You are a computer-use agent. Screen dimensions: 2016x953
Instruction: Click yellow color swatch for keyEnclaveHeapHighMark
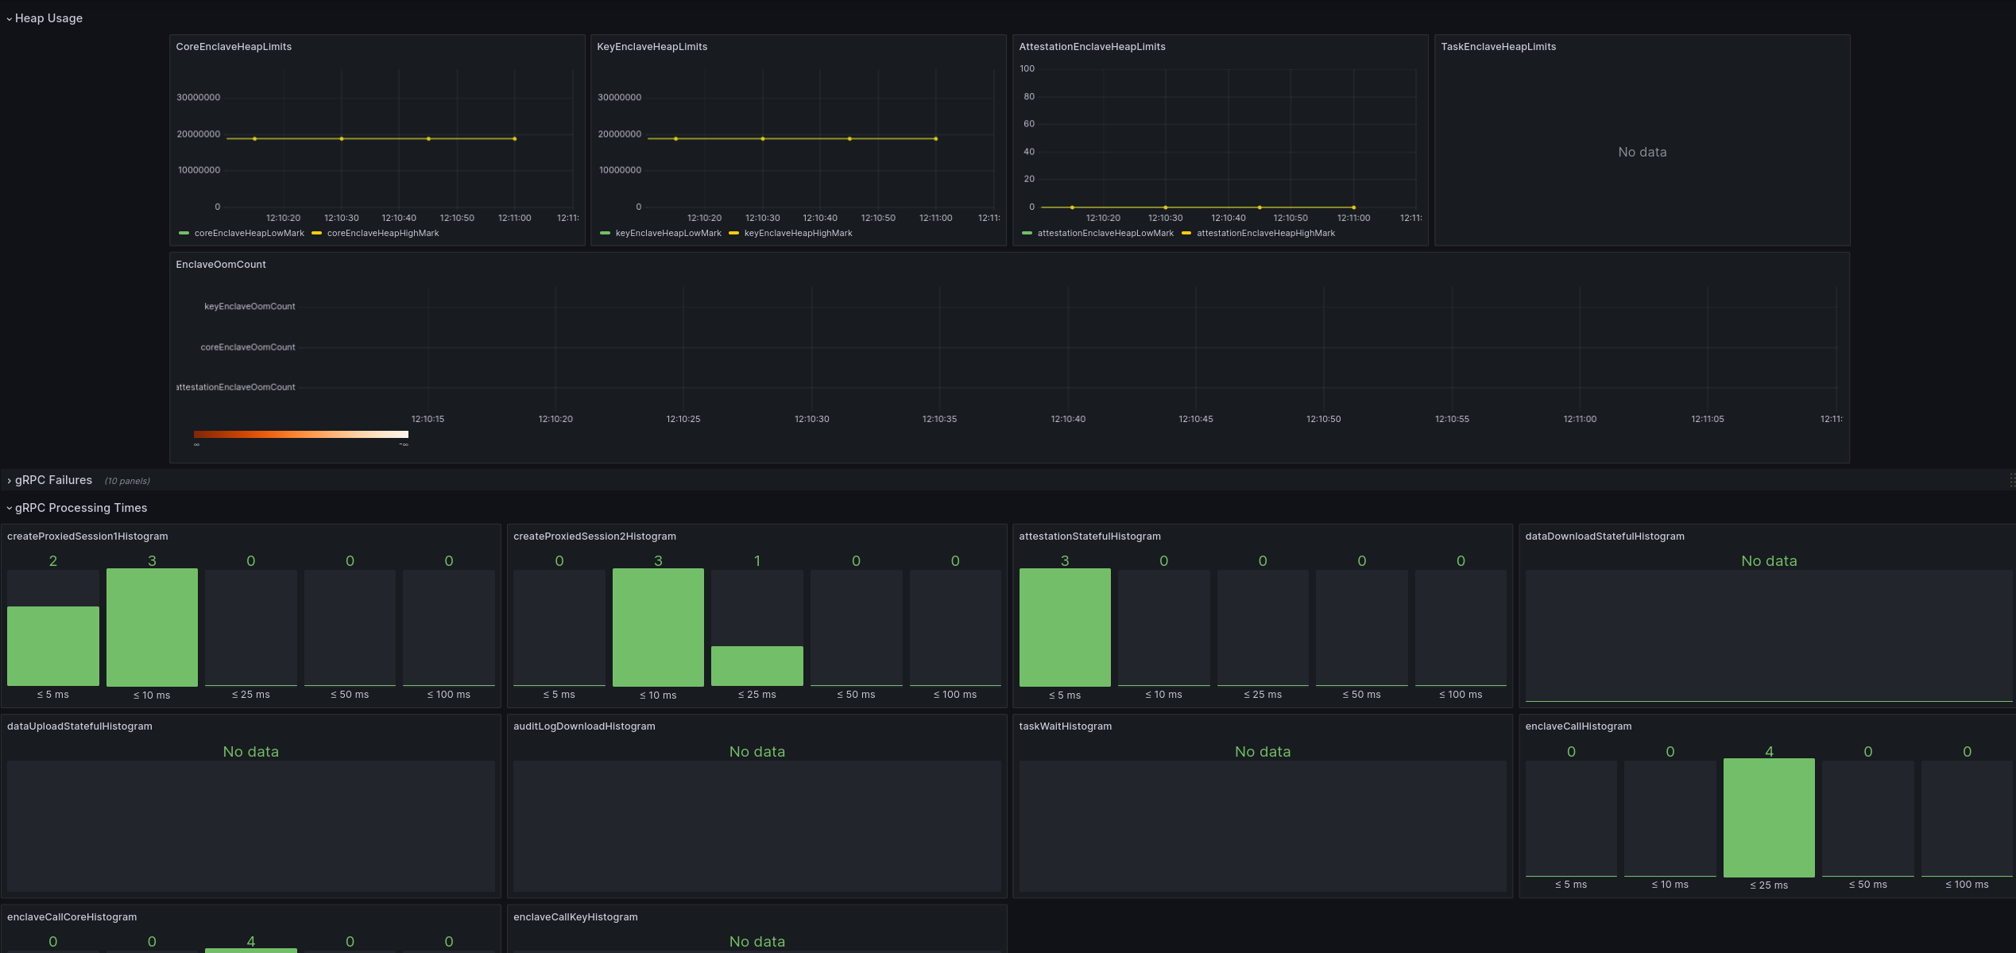(734, 234)
